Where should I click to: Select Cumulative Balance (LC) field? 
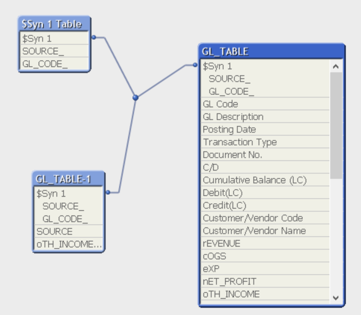click(x=265, y=180)
